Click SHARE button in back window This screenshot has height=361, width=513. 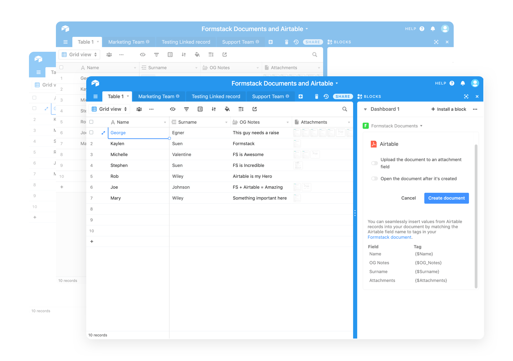click(x=313, y=42)
